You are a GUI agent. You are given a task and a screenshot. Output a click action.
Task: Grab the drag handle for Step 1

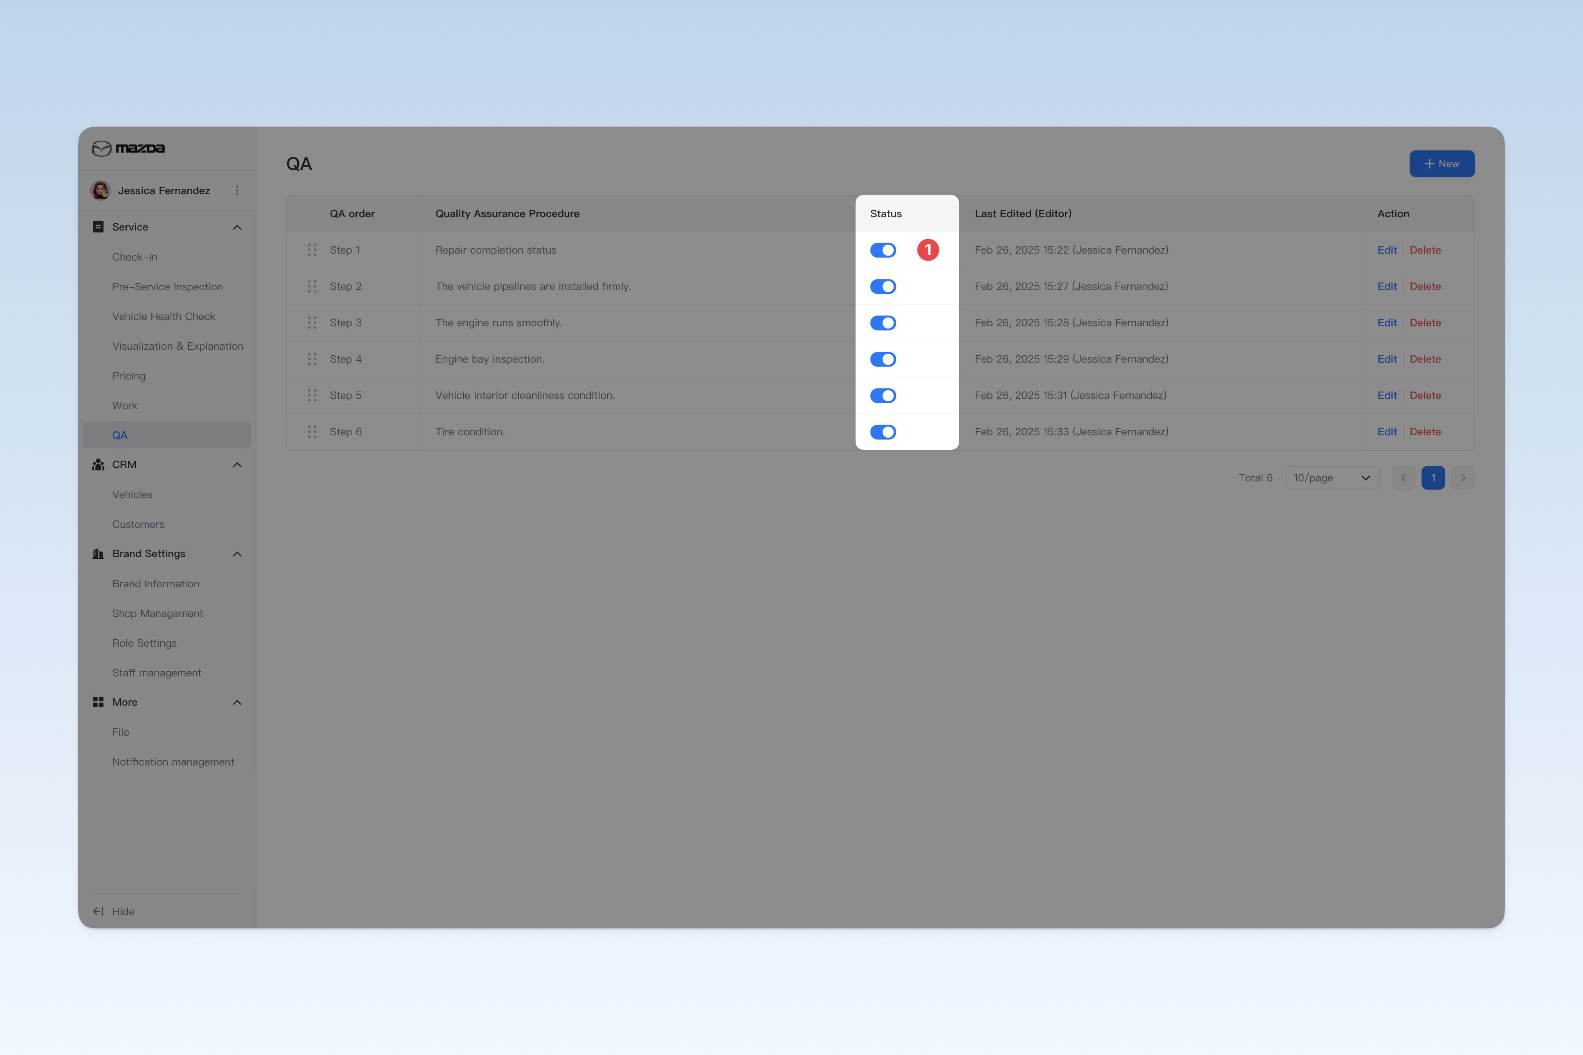[x=312, y=250]
